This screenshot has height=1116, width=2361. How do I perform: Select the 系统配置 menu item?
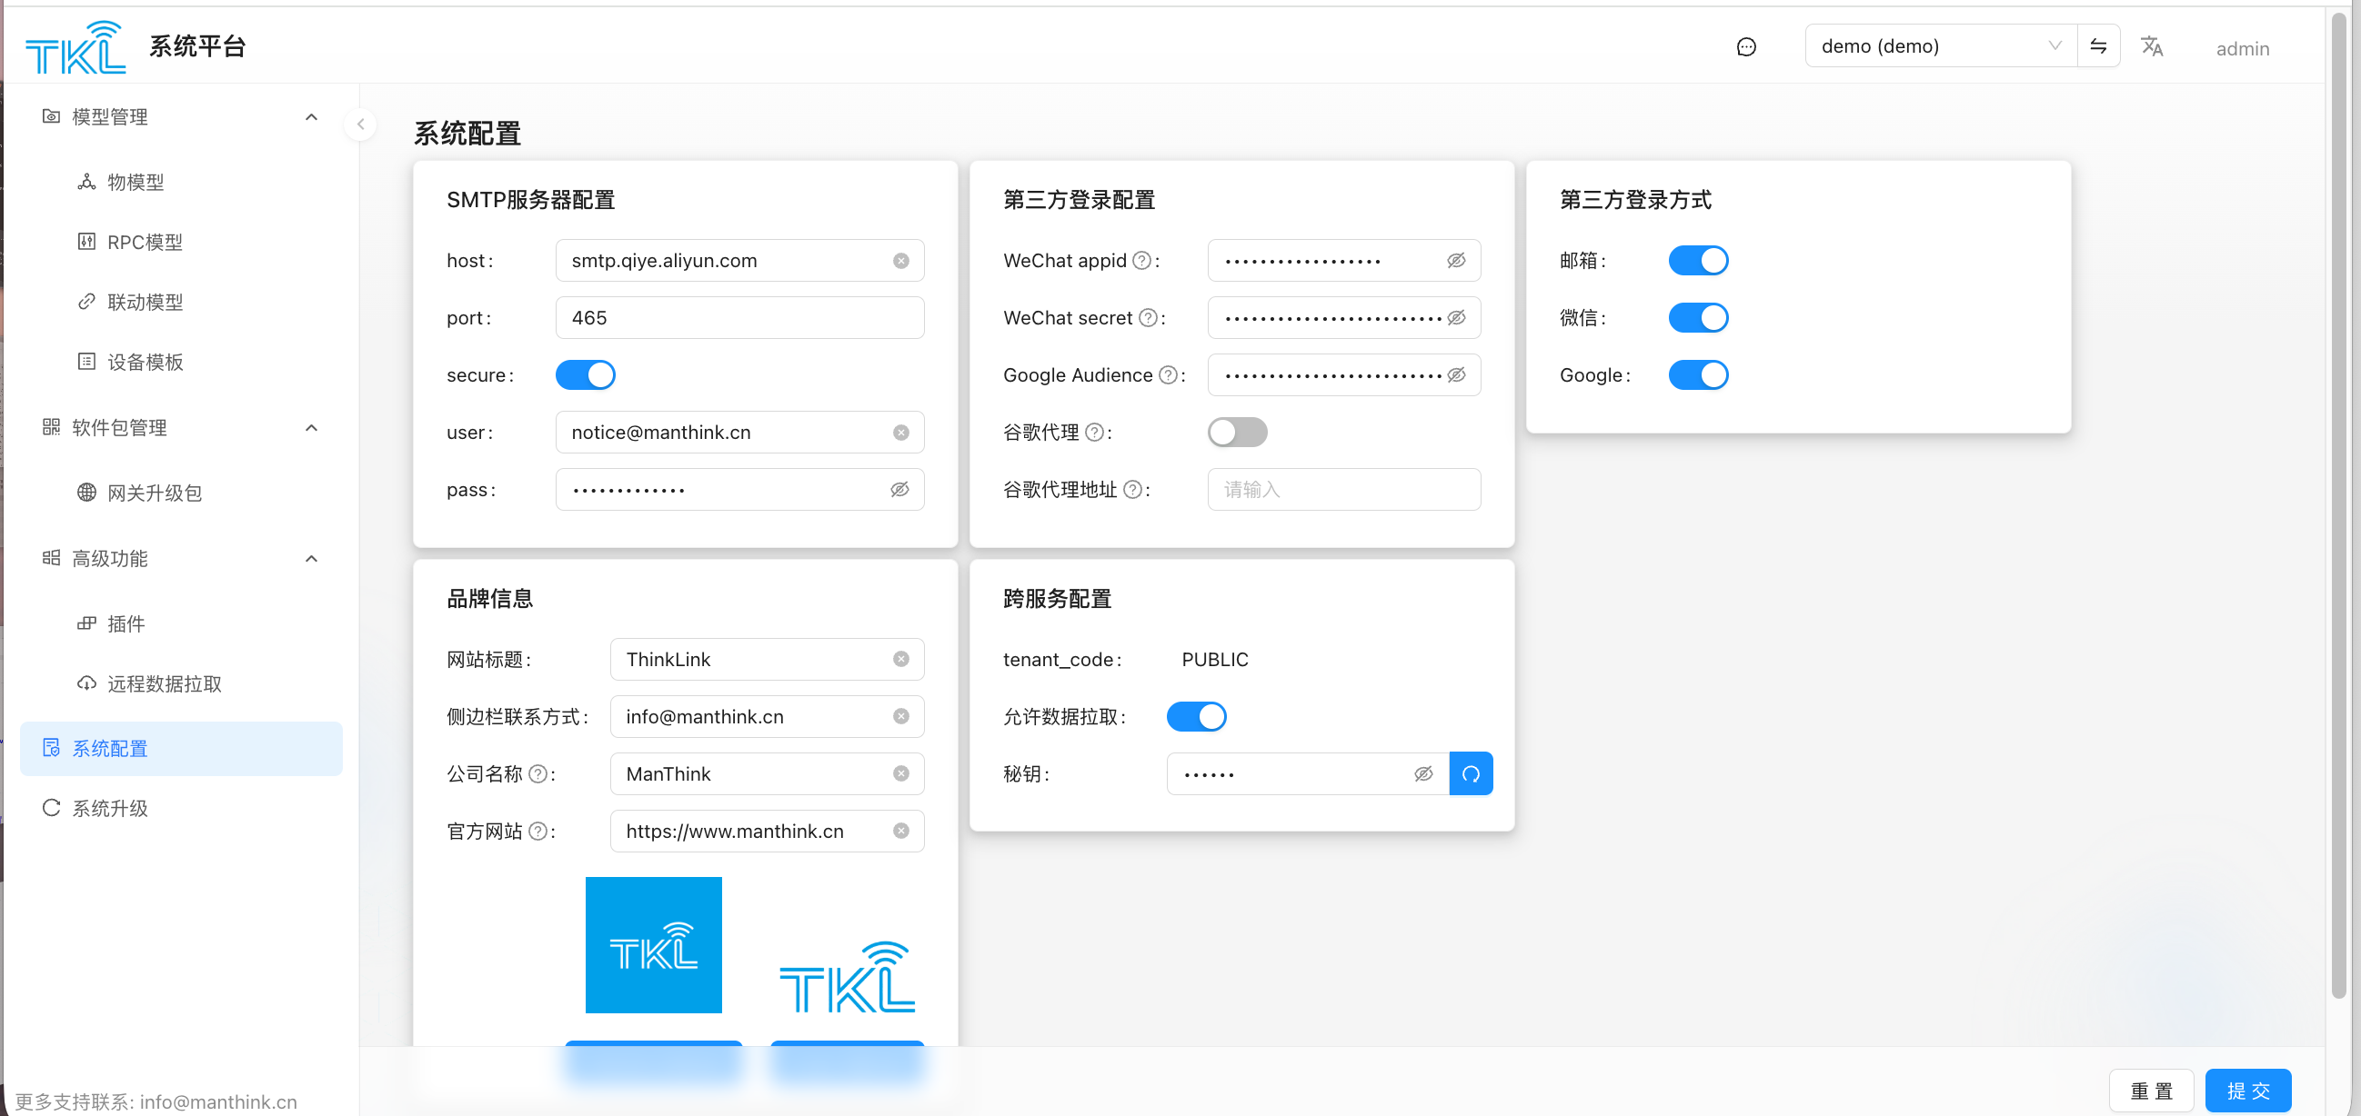click(182, 749)
